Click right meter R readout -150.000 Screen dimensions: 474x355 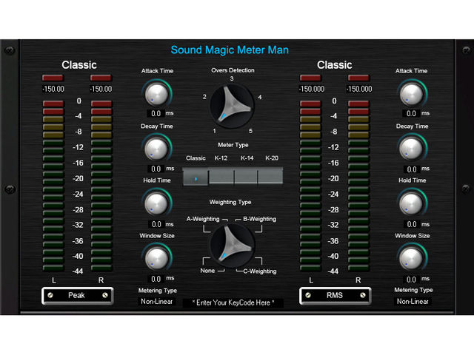[359, 89]
